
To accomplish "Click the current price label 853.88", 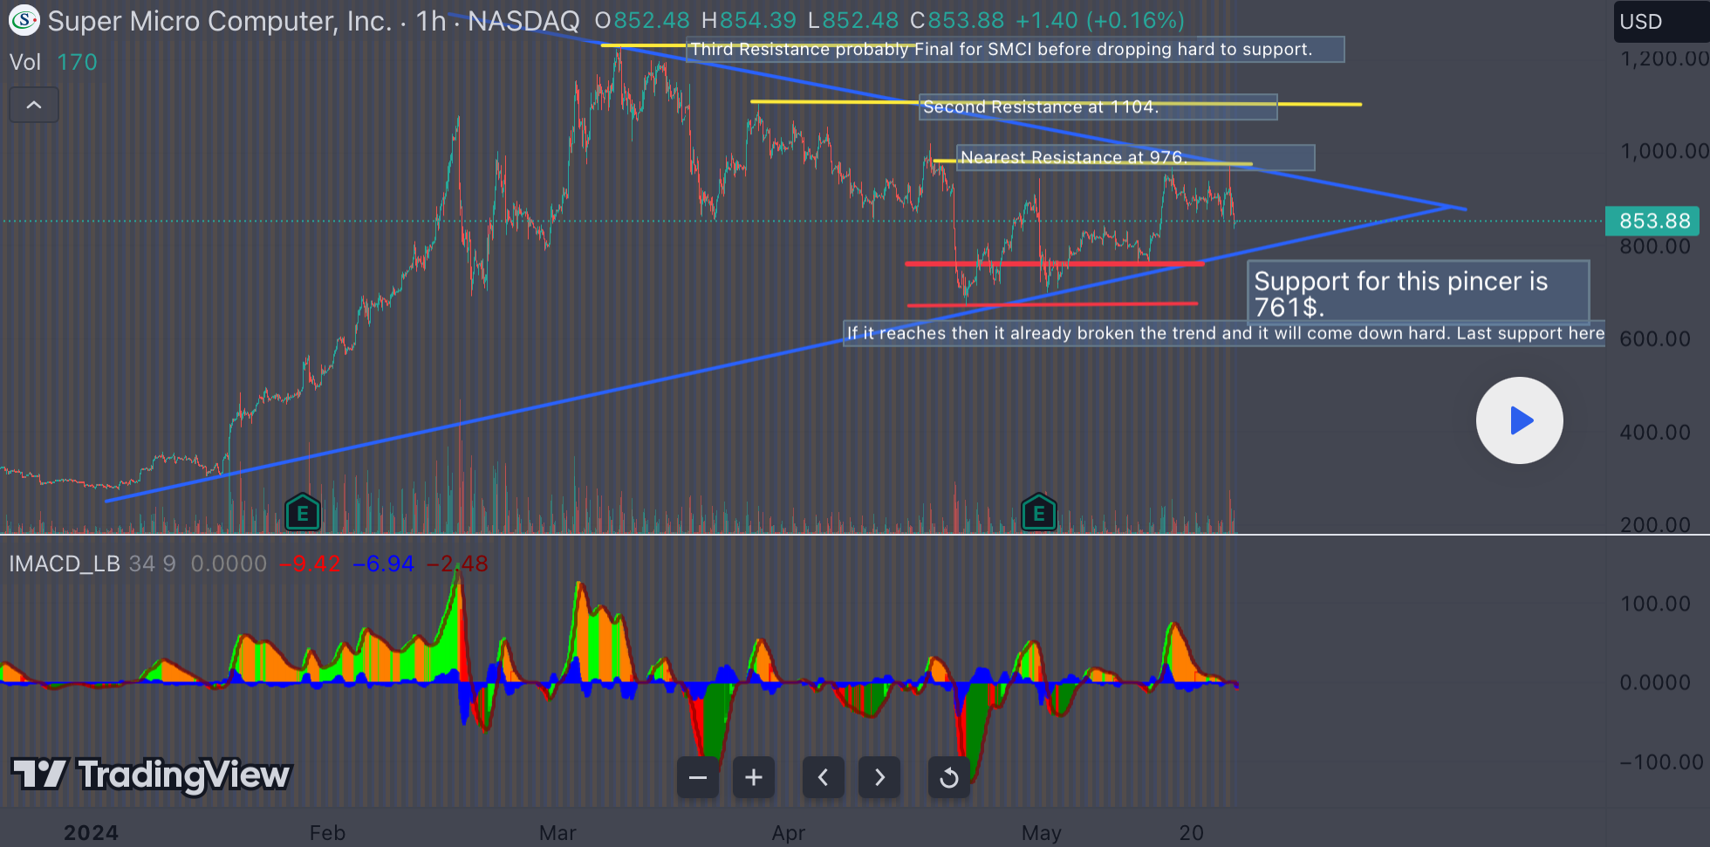I will coord(1654,221).
